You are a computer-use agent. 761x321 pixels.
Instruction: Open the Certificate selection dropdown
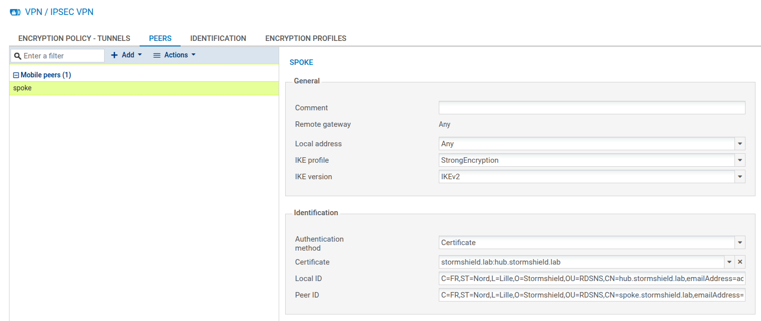click(x=729, y=262)
